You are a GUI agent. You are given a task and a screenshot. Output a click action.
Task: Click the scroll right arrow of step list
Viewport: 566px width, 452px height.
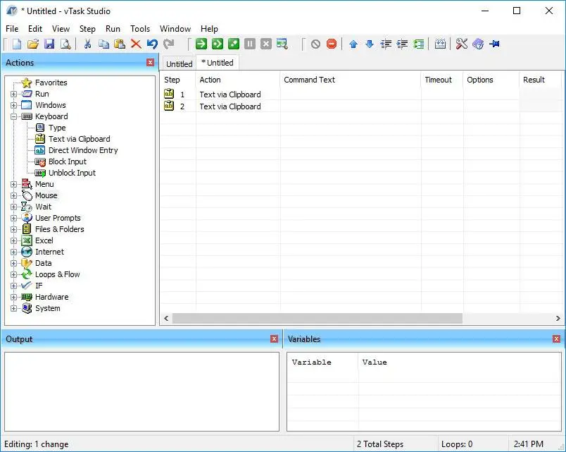558,319
